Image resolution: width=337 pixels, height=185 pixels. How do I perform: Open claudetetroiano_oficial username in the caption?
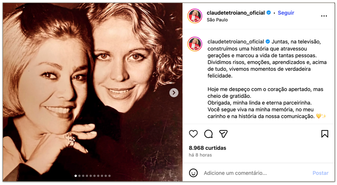tap(236, 42)
